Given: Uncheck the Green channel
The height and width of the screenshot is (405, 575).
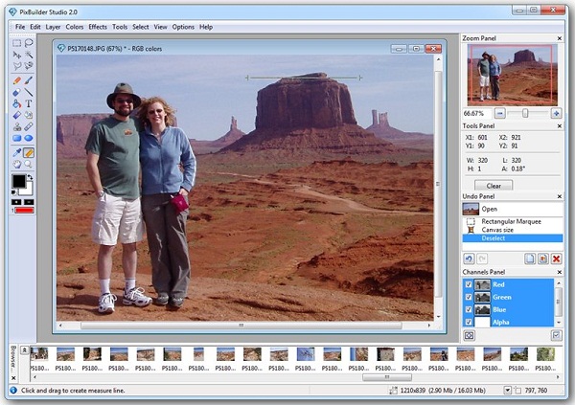Looking at the screenshot, I should click(469, 297).
